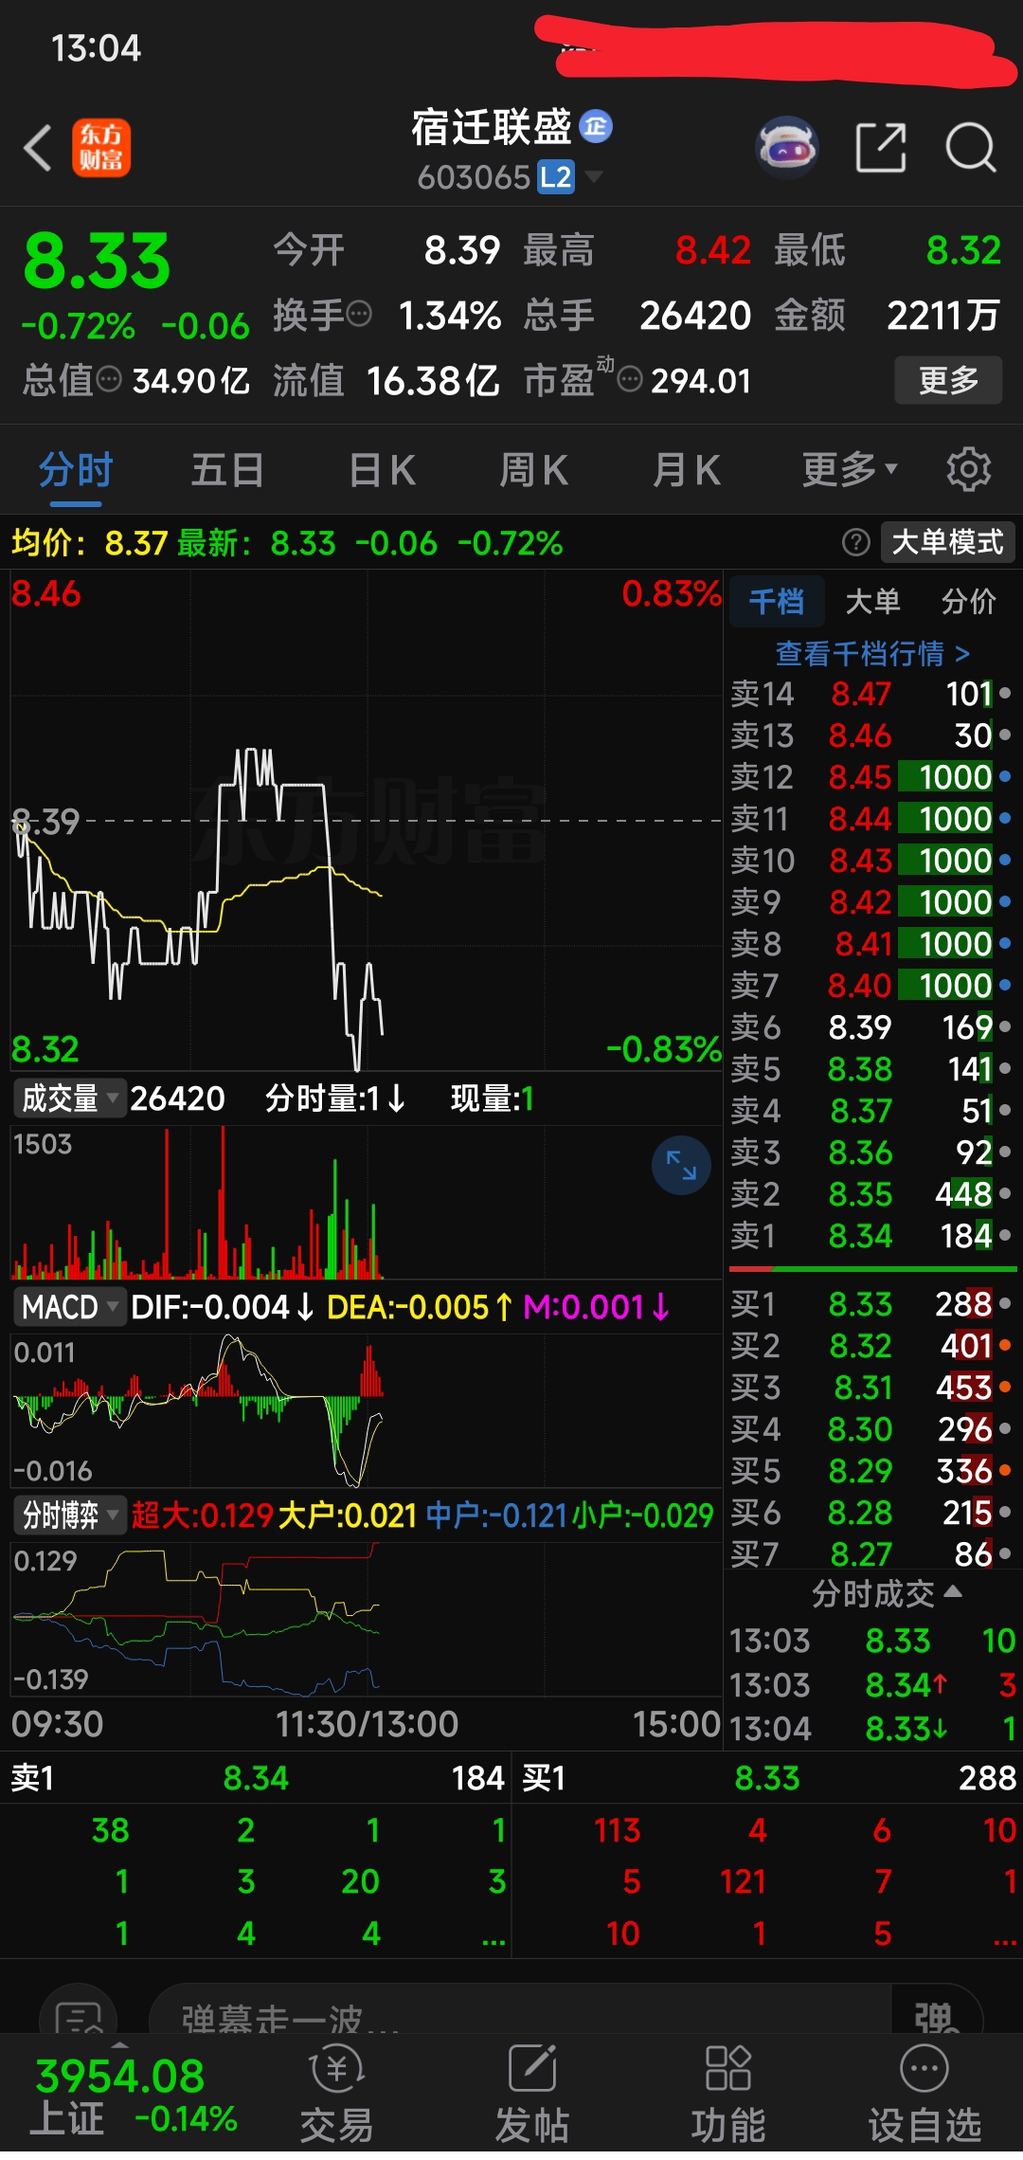The width and height of the screenshot is (1023, 2160).
Task: Tap the MACD chart area
Action: point(367,1411)
